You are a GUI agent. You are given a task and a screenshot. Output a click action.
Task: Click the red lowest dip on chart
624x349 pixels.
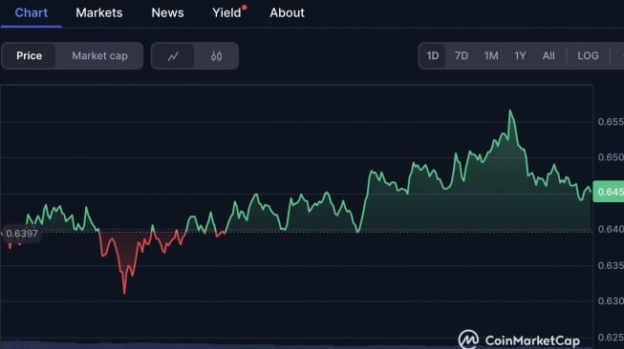pos(124,293)
